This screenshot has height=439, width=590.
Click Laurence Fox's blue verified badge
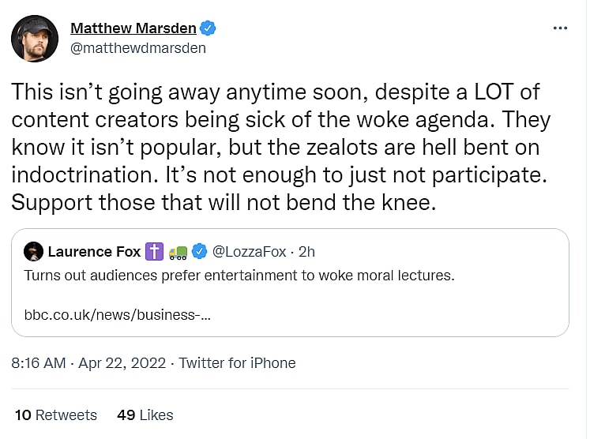(200, 252)
